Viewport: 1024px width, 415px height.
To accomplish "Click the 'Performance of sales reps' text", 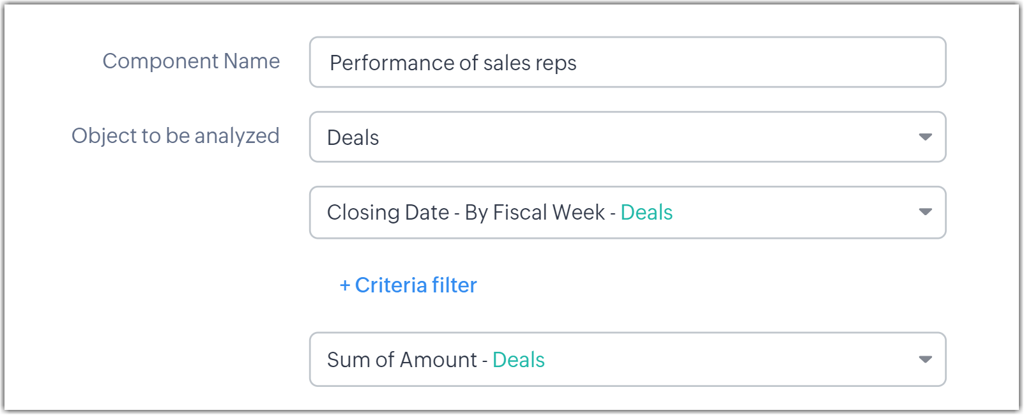I will tap(453, 63).
